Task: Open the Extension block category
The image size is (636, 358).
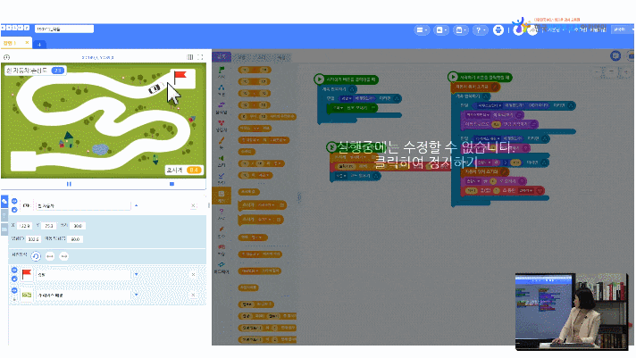Action: click(x=222, y=249)
